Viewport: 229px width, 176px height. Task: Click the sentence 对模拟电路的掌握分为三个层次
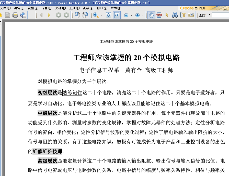pyautogui.click(x=73, y=81)
